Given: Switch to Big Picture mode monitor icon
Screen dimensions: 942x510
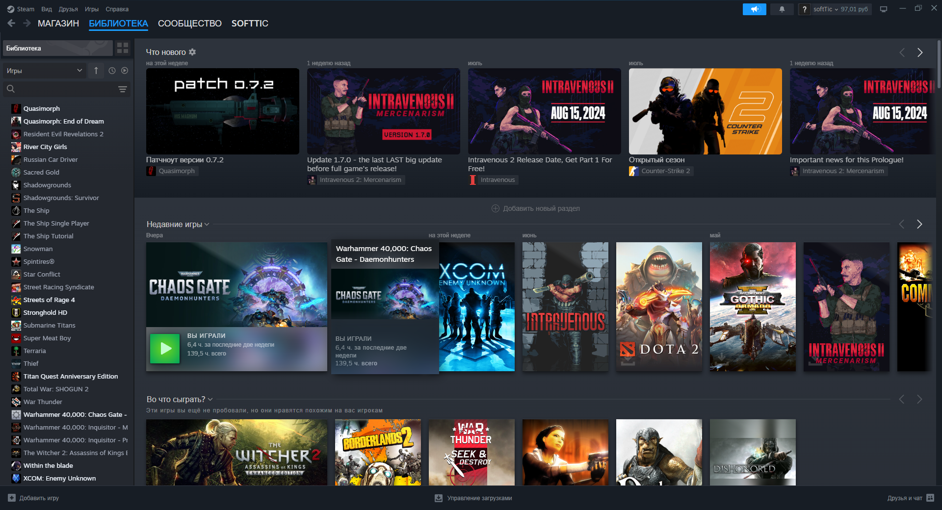Looking at the screenshot, I should [884, 9].
